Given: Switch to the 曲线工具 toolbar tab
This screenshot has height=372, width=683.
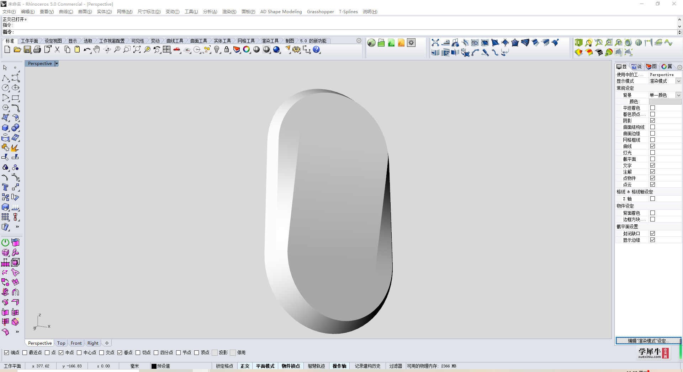Looking at the screenshot, I should click(x=175, y=41).
